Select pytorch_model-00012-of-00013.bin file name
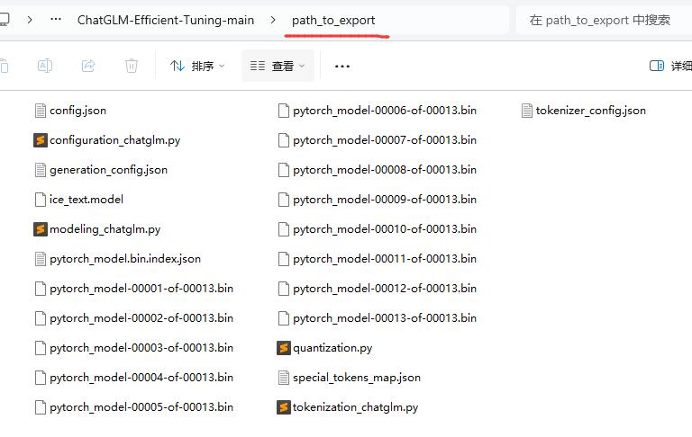Image resolution: width=692 pixels, height=437 pixels. tap(385, 289)
